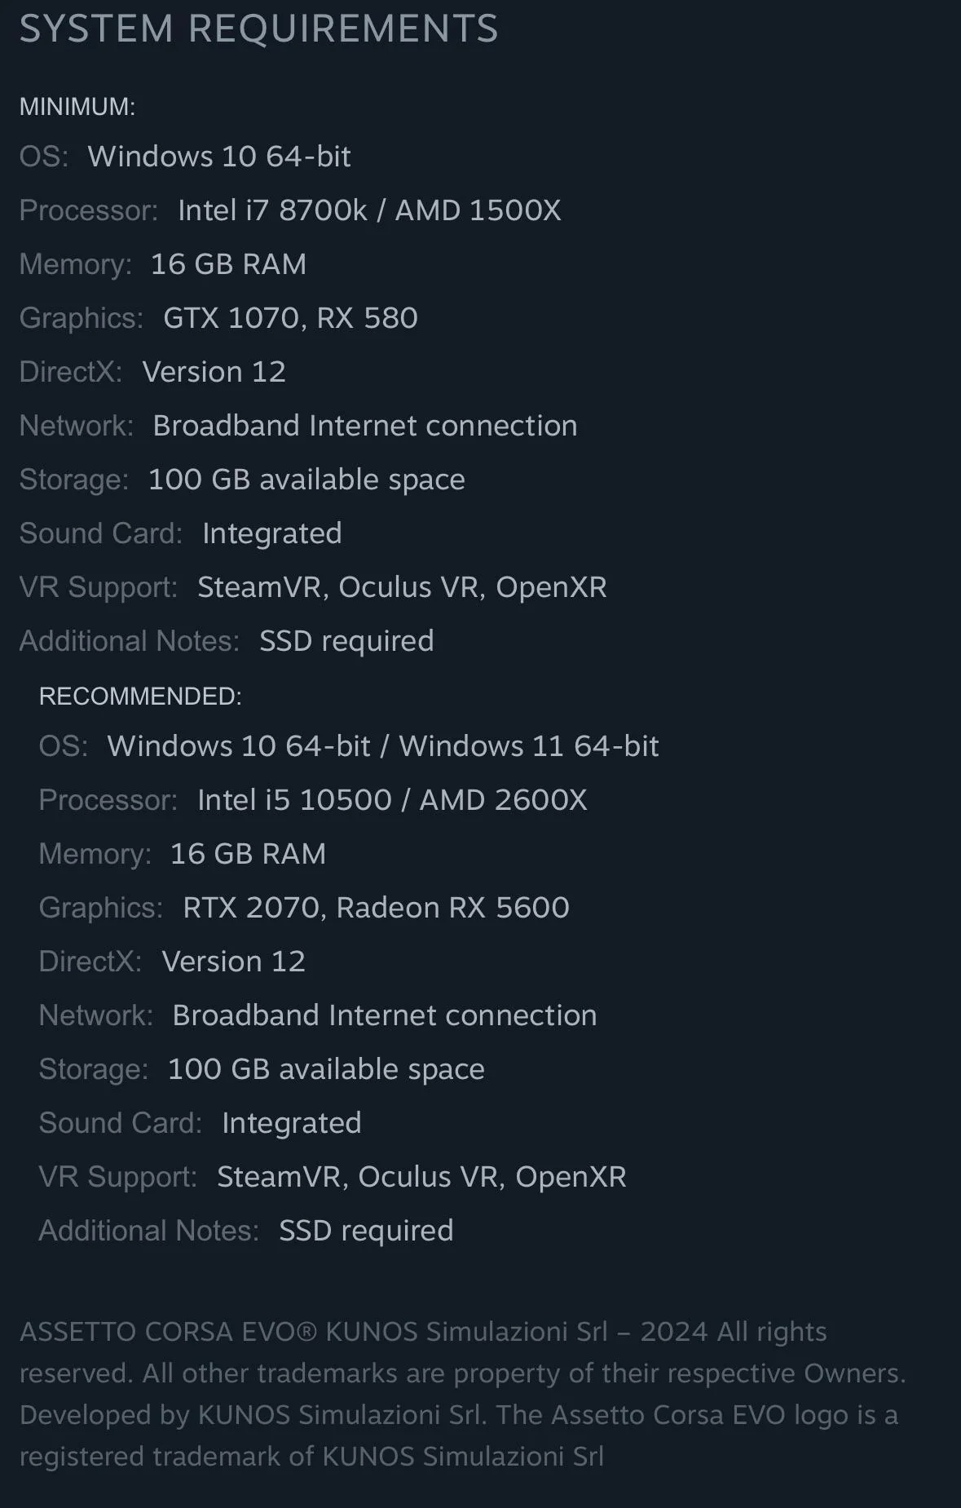This screenshot has width=961, height=1508.
Task: Click the System Requirements heading
Action: pos(258,29)
